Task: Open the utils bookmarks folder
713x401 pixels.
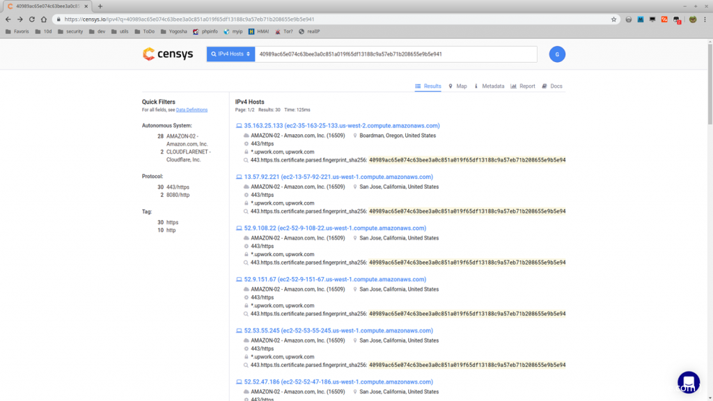Action: [x=120, y=31]
